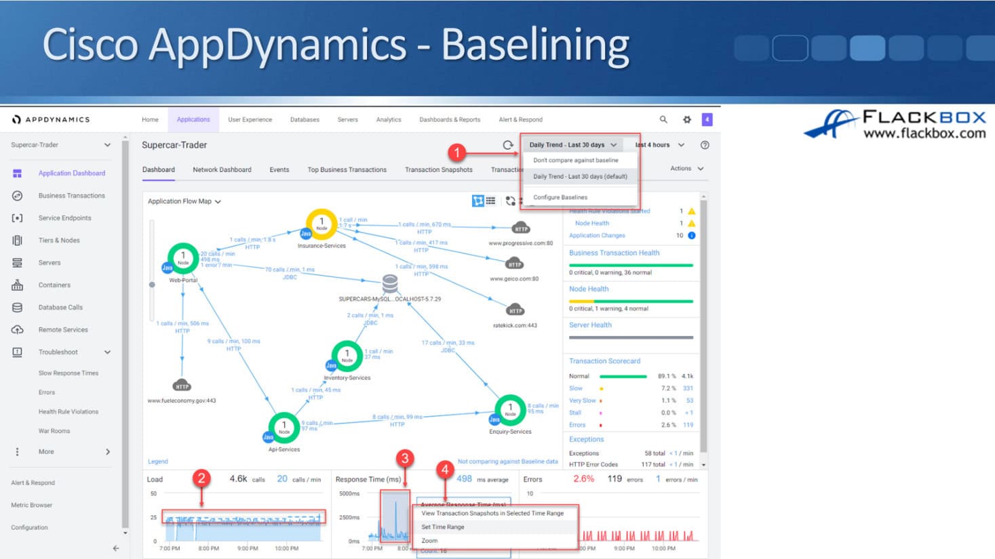Image resolution: width=995 pixels, height=559 pixels.
Task: Click the SUPERCARS-MySQL database icon in the flow map
Action: coord(390,283)
